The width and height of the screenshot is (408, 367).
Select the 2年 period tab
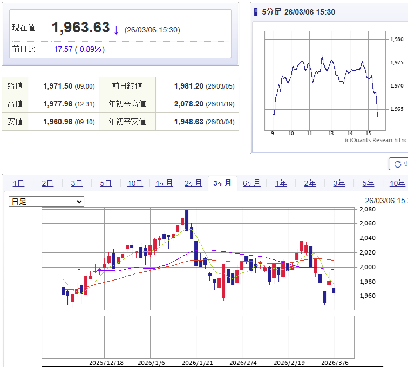click(x=310, y=183)
